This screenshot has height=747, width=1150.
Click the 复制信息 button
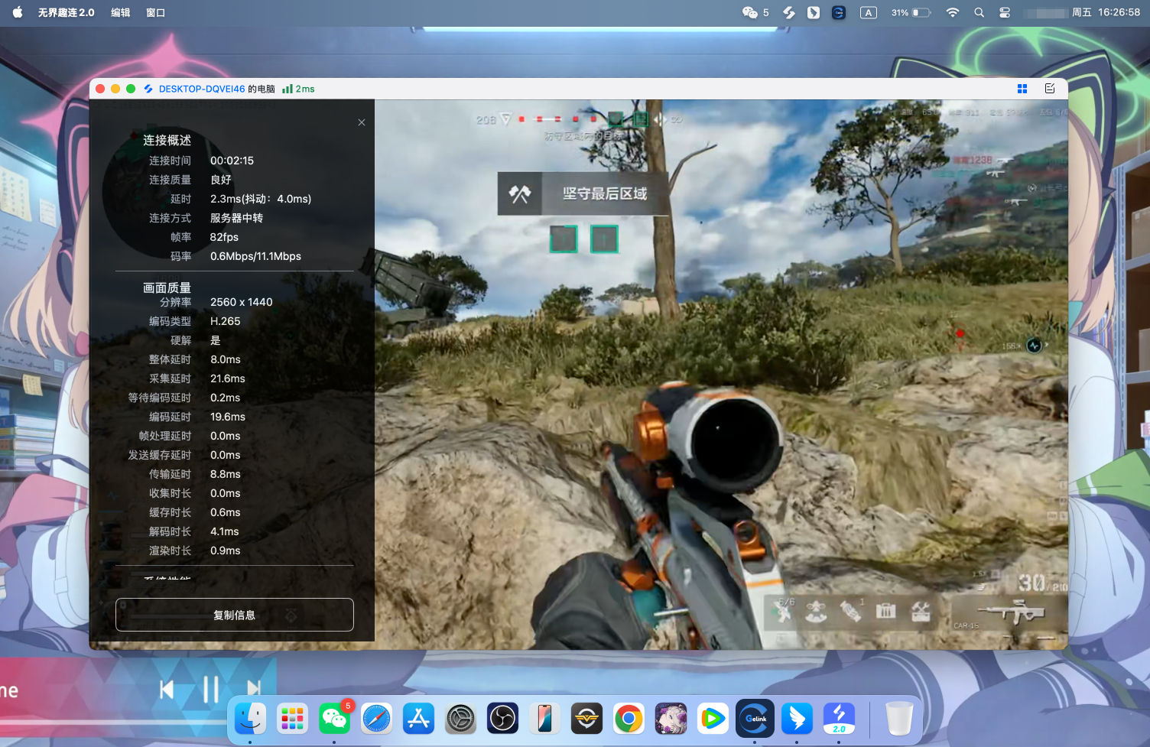point(235,615)
